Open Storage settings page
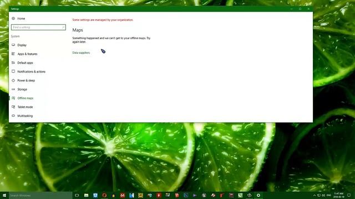Viewport: 355px width, 199px height. 22,90
